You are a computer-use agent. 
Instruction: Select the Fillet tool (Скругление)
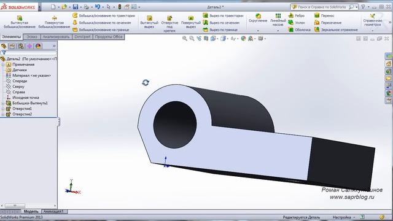click(x=258, y=18)
